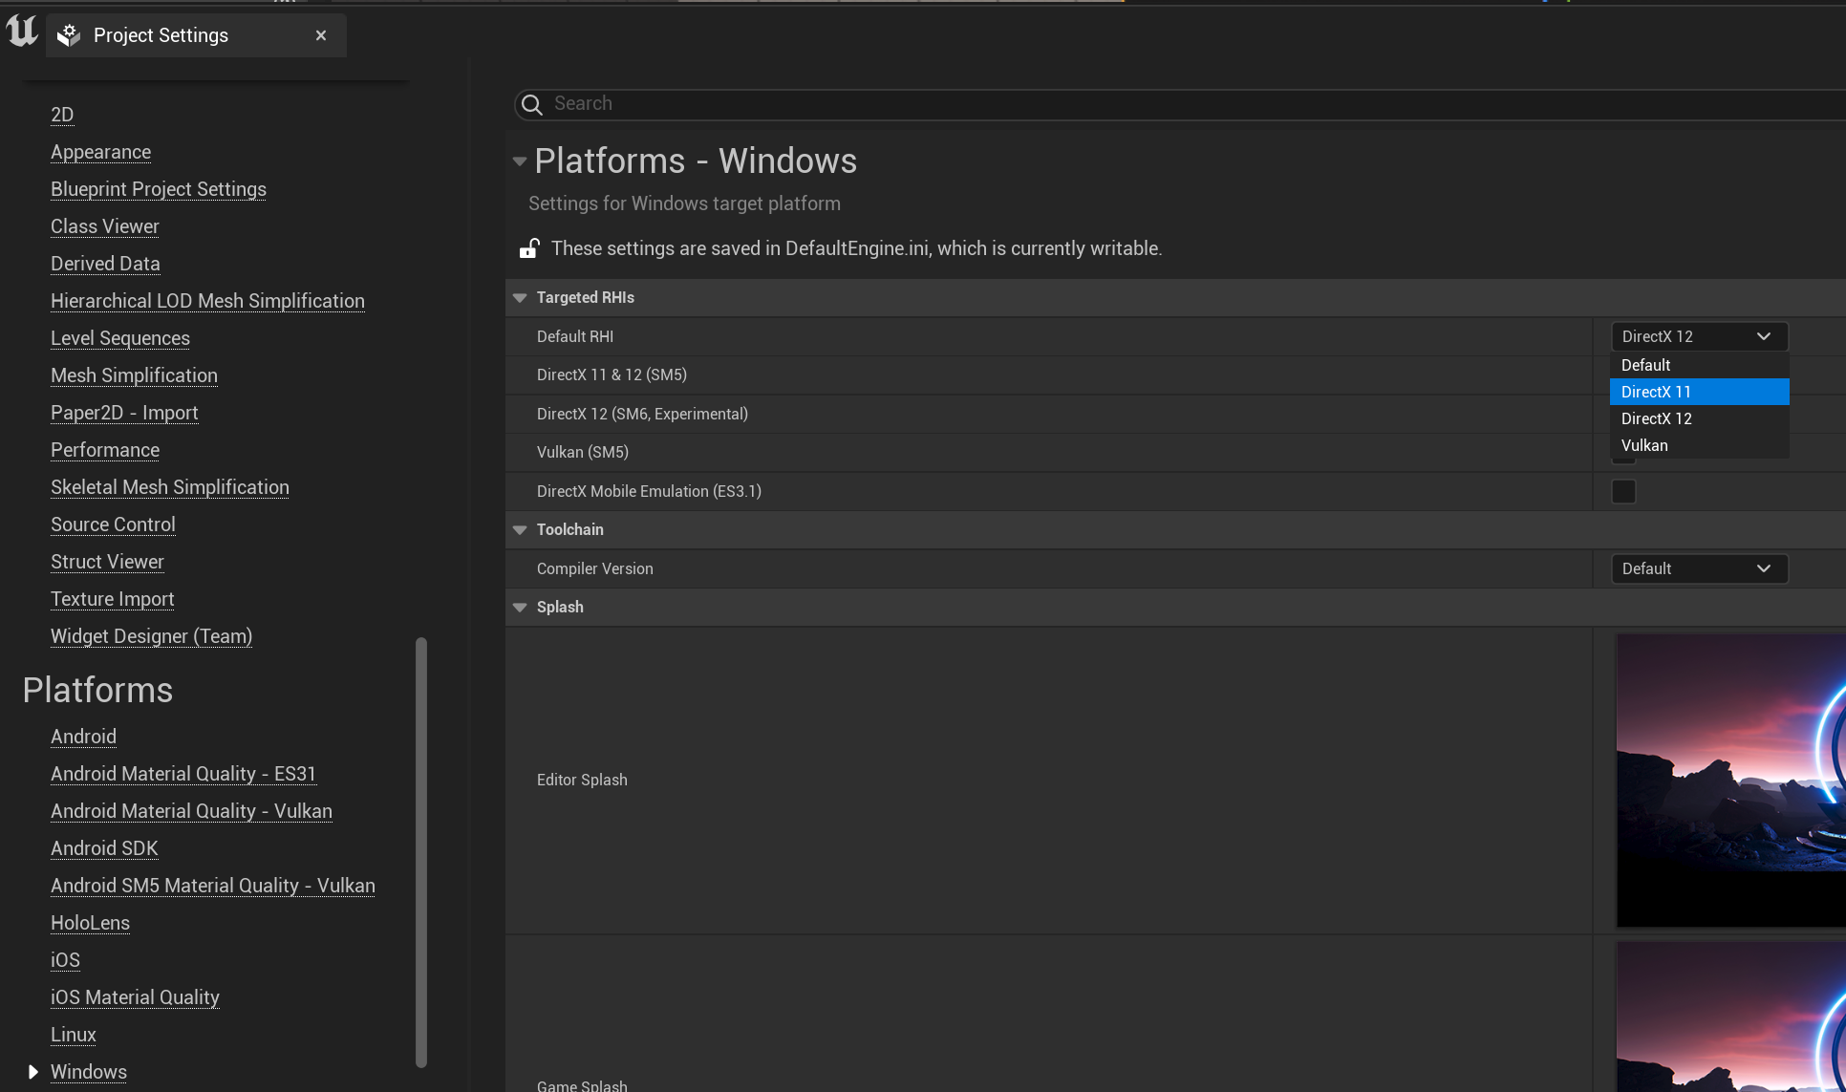Go to the Source Control settings
Viewport: 1846px width, 1092px height.
click(x=113, y=525)
